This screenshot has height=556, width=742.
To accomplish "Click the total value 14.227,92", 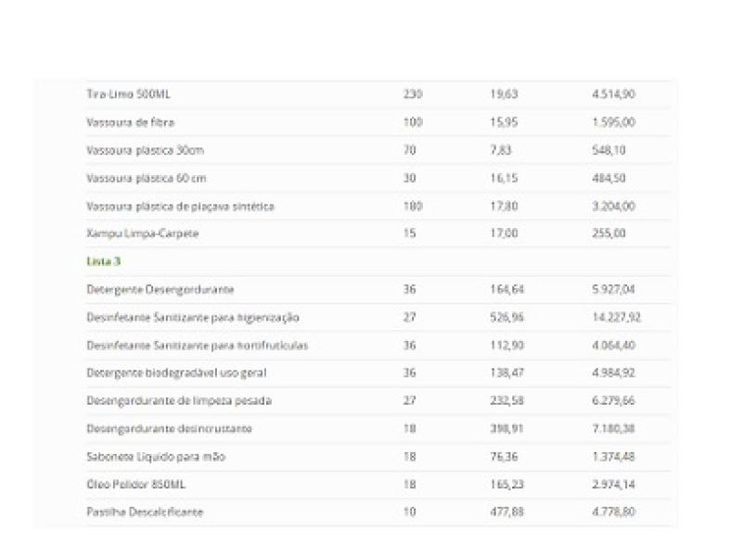I will [616, 317].
